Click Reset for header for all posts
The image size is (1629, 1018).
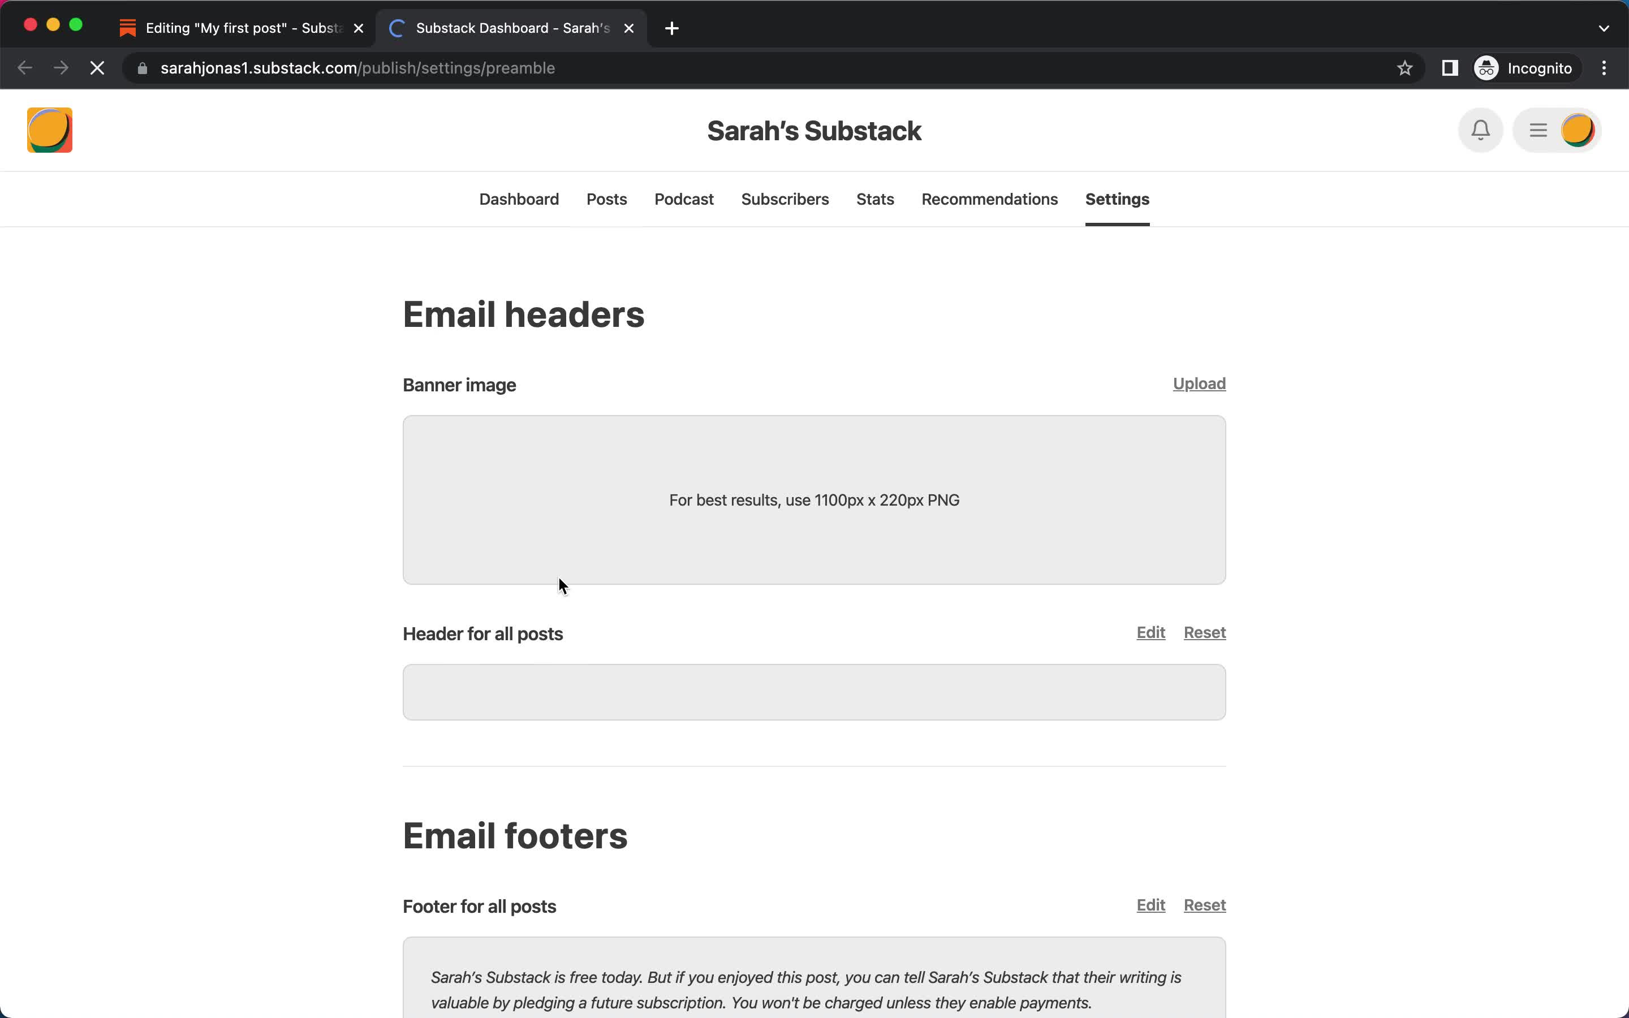pyautogui.click(x=1204, y=632)
